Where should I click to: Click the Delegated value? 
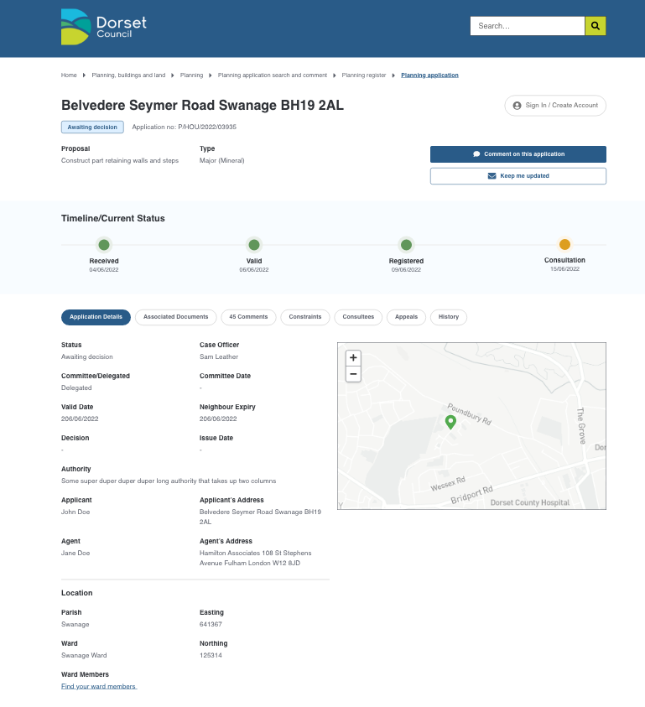(x=76, y=387)
